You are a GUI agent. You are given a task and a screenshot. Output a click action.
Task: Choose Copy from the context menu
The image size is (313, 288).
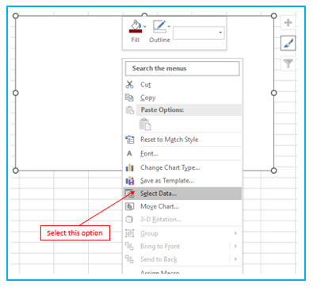tap(148, 98)
